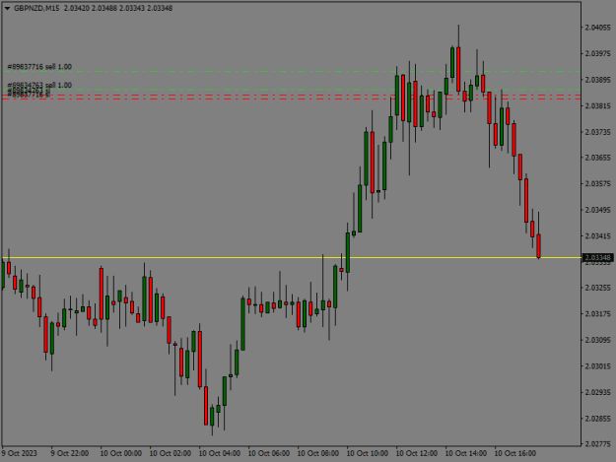Click the 10 Oct 14:00 time label

pyautogui.click(x=466, y=453)
